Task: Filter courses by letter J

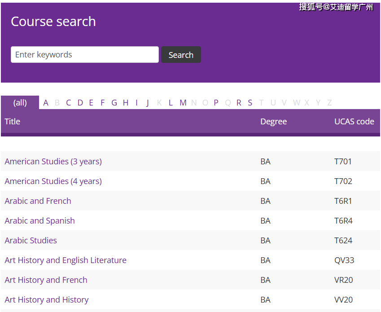Action: [148, 103]
